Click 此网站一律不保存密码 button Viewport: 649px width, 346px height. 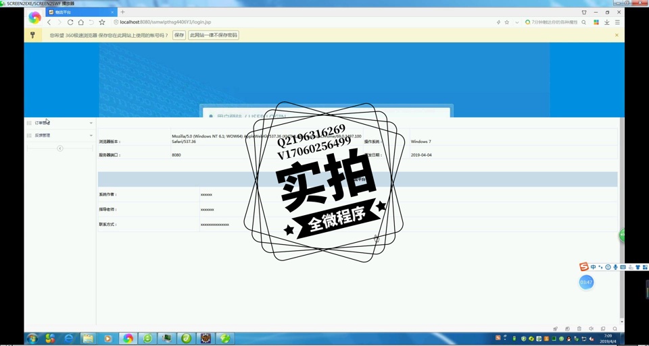(x=214, y=35)
